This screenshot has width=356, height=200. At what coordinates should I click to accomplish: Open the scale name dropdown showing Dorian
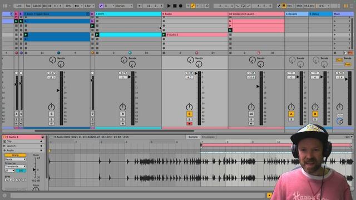(x=124, y=6)
